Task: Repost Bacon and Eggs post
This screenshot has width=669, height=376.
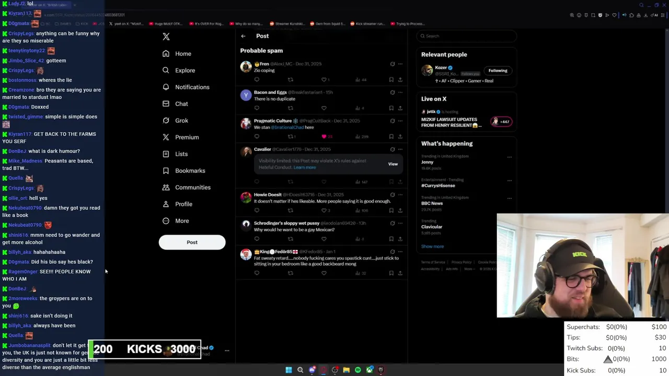Action: click(x=290, y=108)
